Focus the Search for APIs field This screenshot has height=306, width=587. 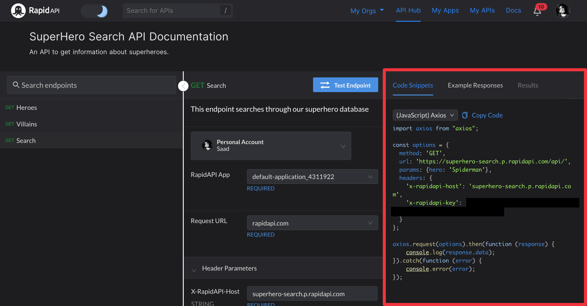[178, 11]
